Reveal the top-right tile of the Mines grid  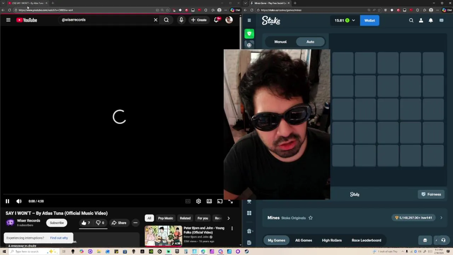[x=433, y=63]
